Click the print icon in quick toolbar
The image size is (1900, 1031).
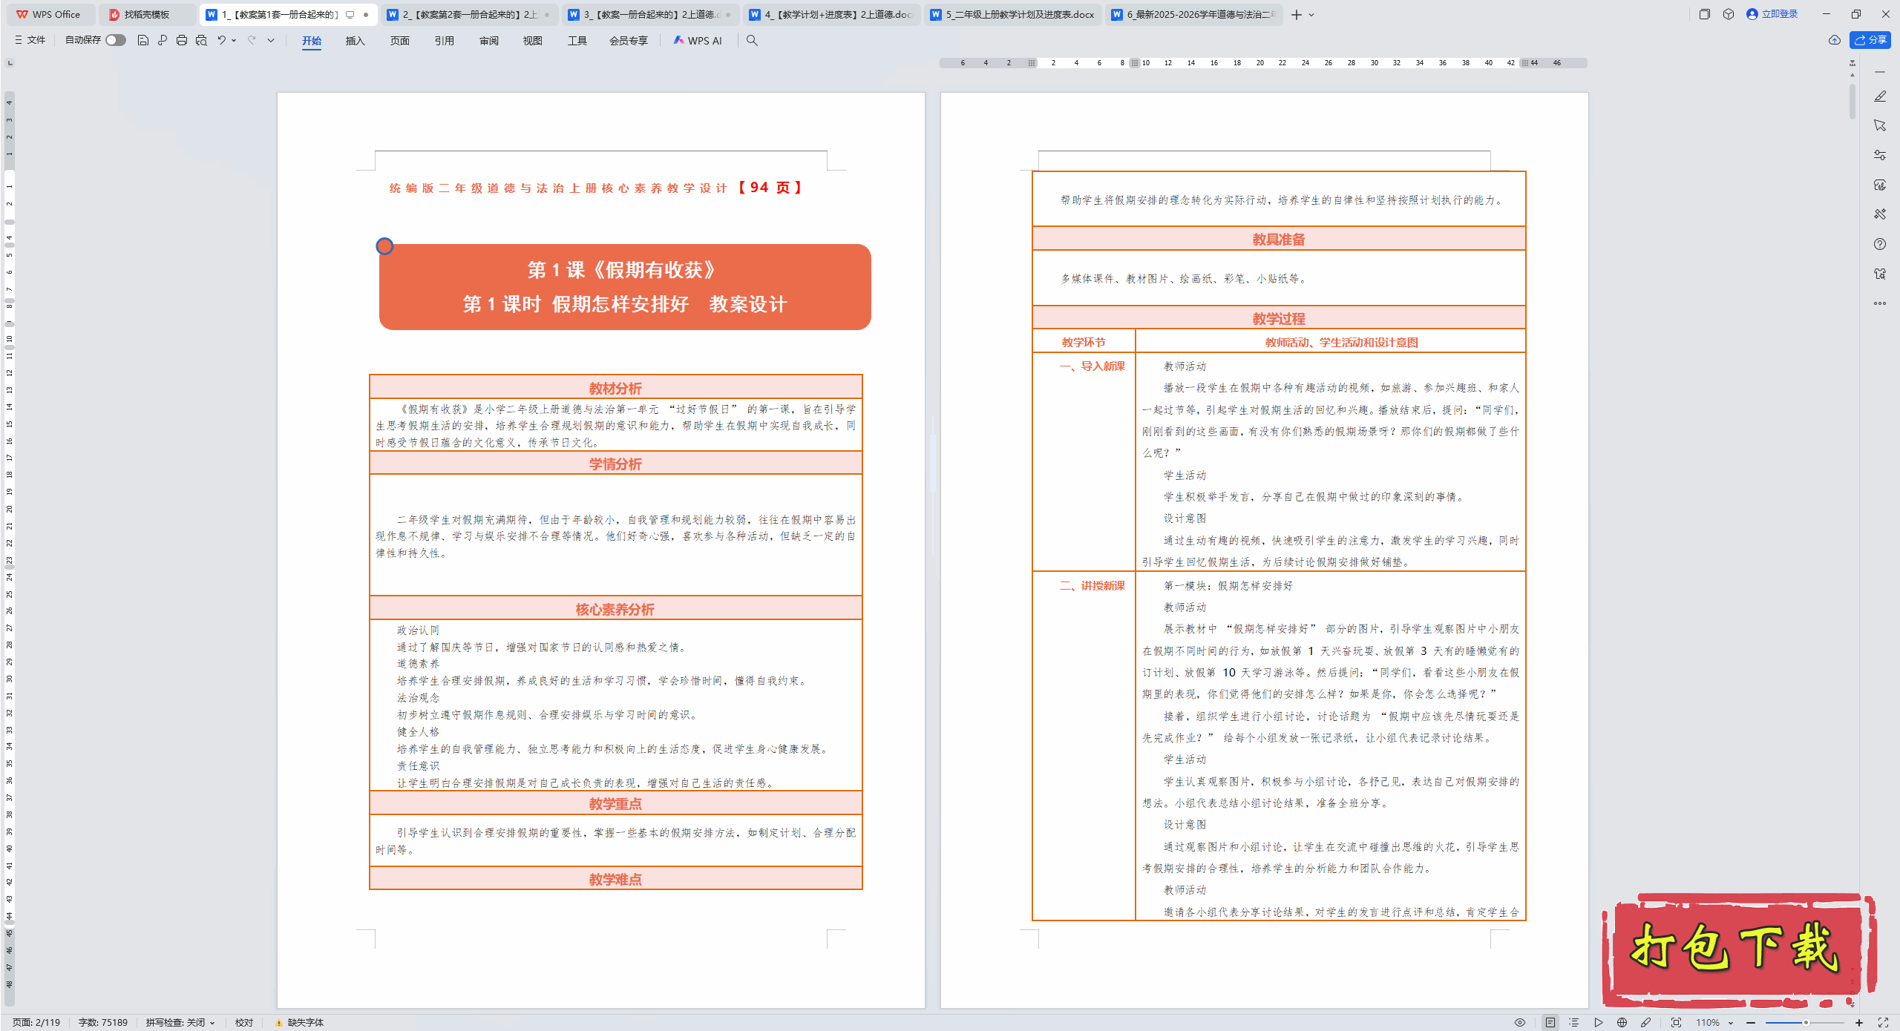pos(182,40)
